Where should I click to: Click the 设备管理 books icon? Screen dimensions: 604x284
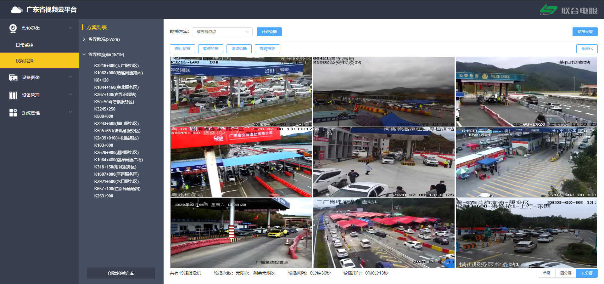pos(13,95)
